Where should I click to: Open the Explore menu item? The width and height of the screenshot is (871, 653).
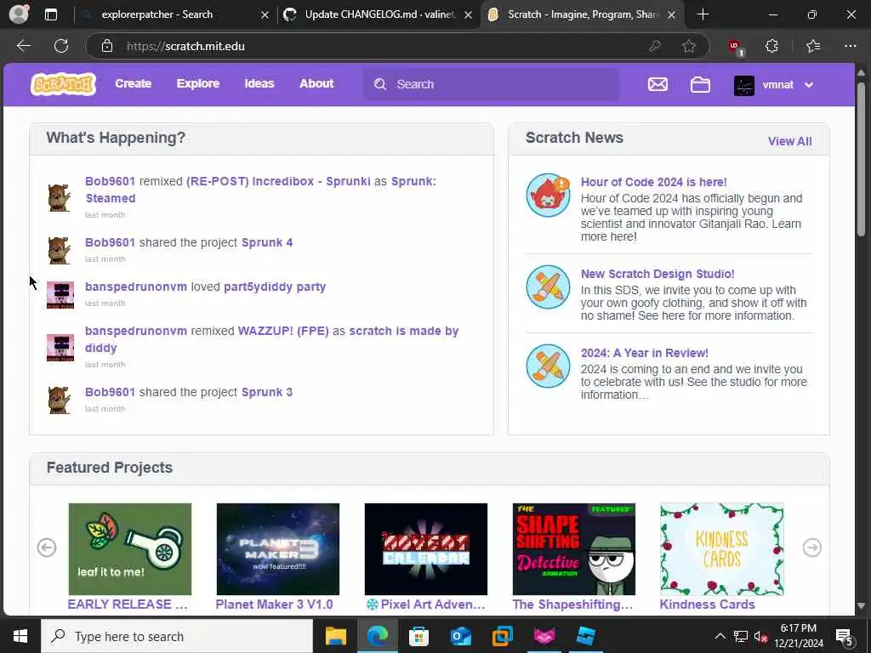[197, 84]
